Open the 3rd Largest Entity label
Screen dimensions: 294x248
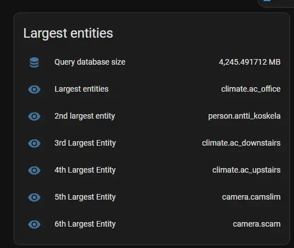(x=85, y=143)
